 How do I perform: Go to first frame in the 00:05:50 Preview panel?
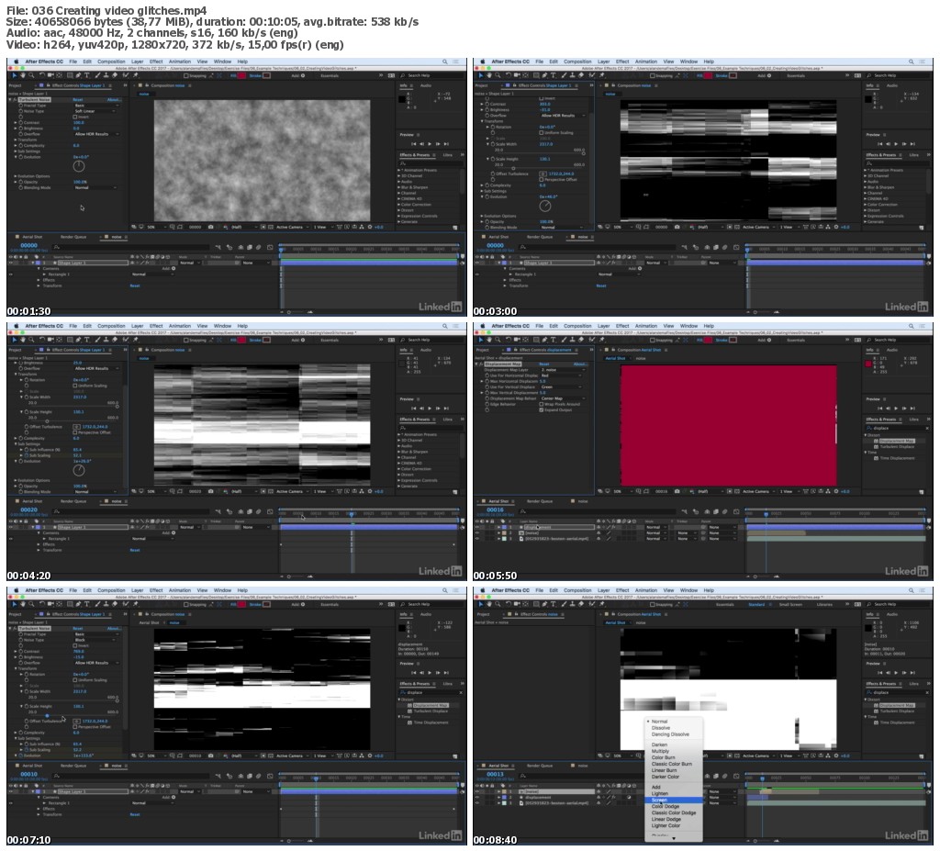[x=880, y=409]
